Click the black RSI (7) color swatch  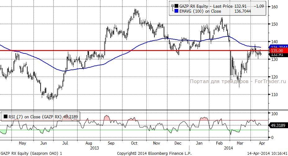point(6,117)
